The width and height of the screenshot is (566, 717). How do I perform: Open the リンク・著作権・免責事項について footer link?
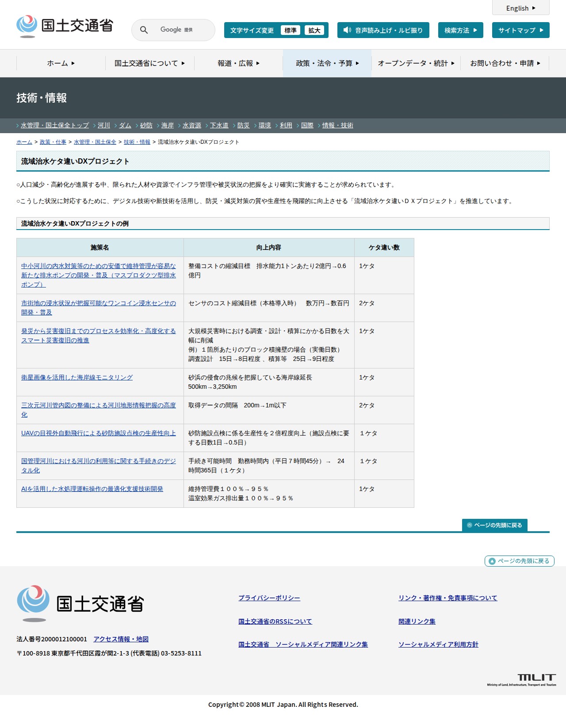coord(448,598)
